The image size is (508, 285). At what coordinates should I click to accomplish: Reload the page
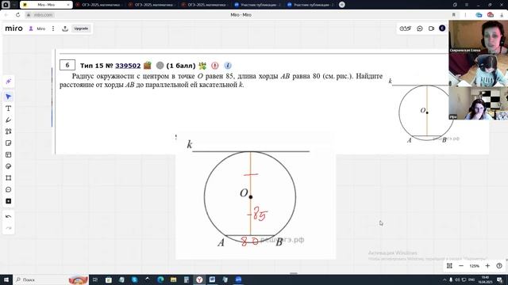pos(17,15)
